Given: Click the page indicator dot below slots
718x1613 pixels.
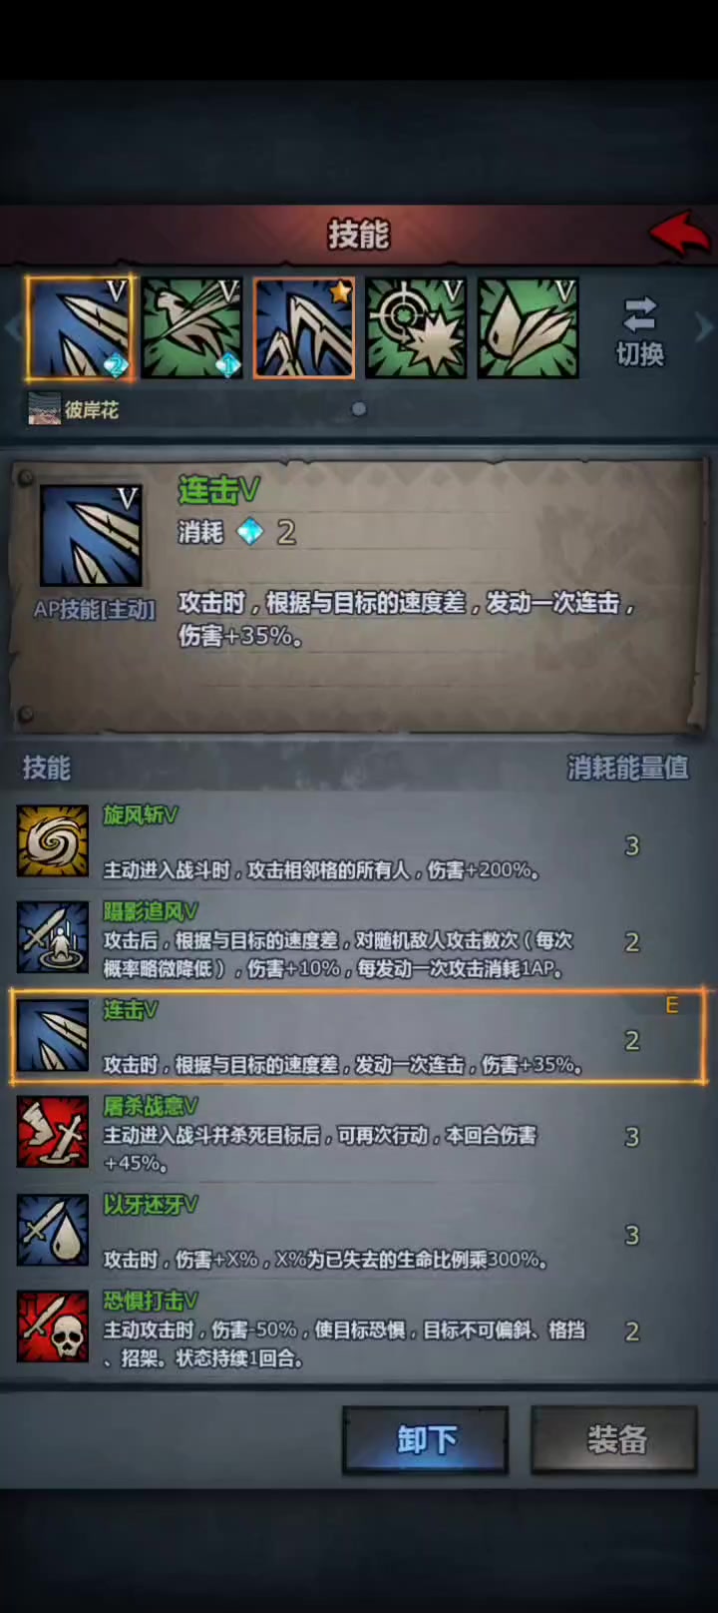Looking at the screenshot, I should (359, 409).
